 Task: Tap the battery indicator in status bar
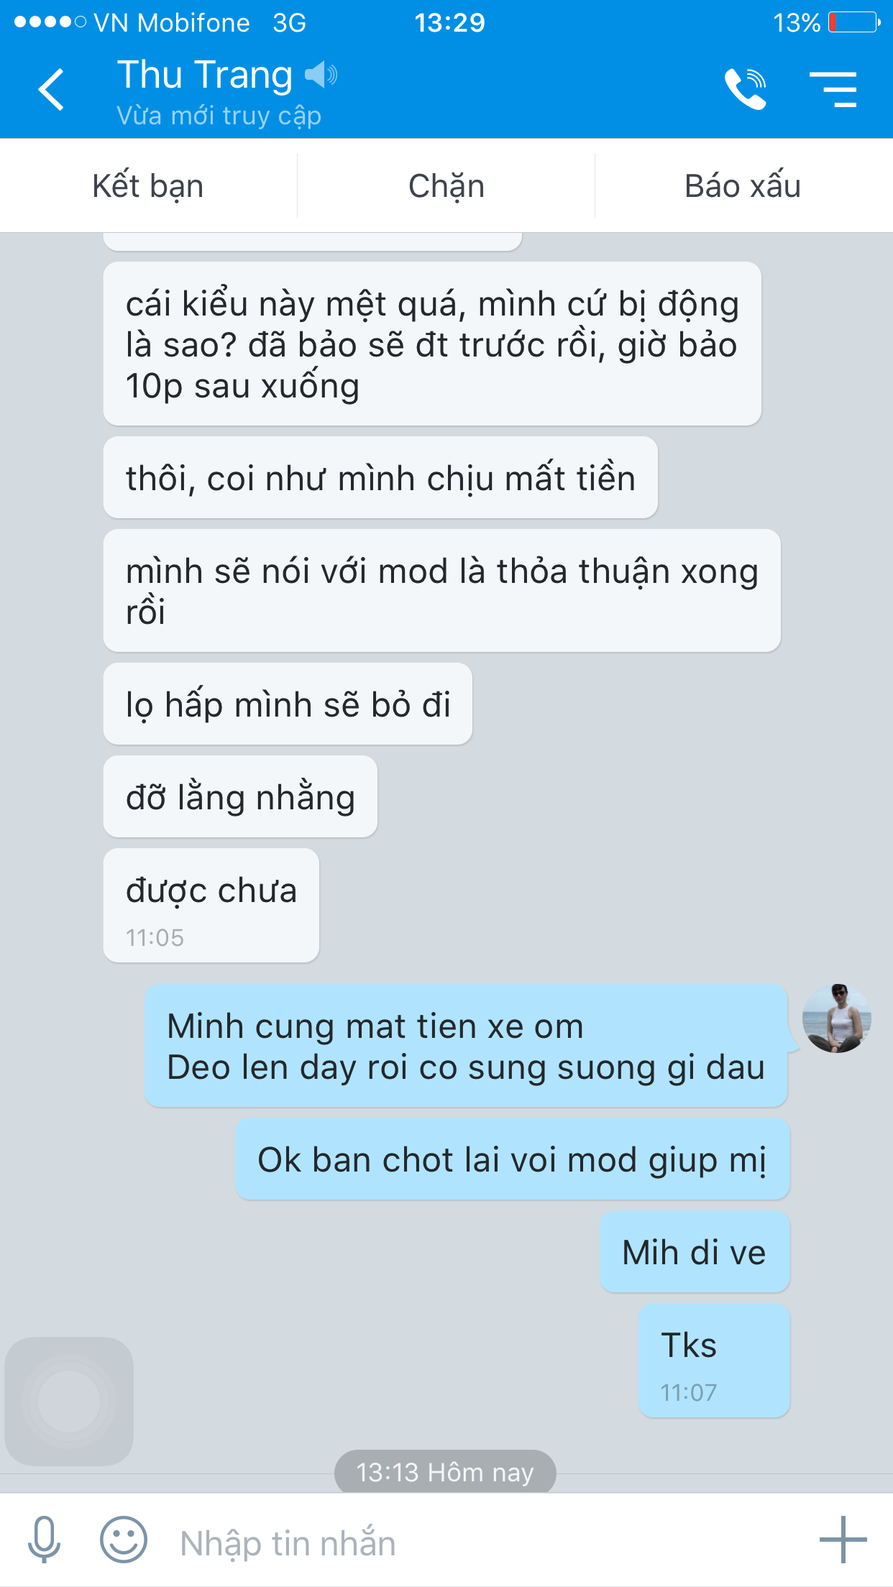point(854,22)
